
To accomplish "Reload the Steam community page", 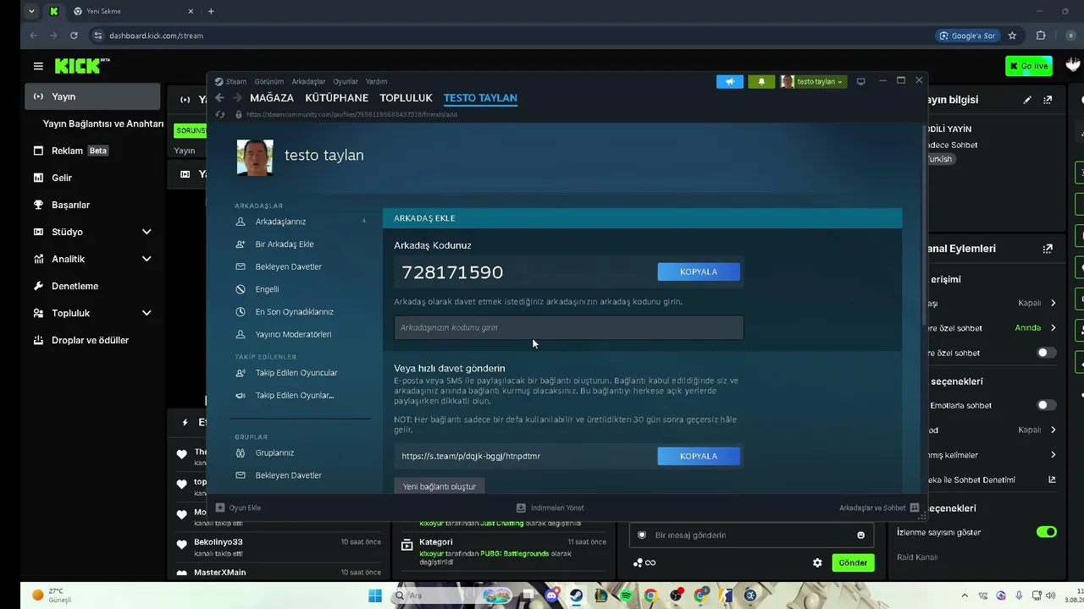I will pyautogui.click(x=220, y=114).
